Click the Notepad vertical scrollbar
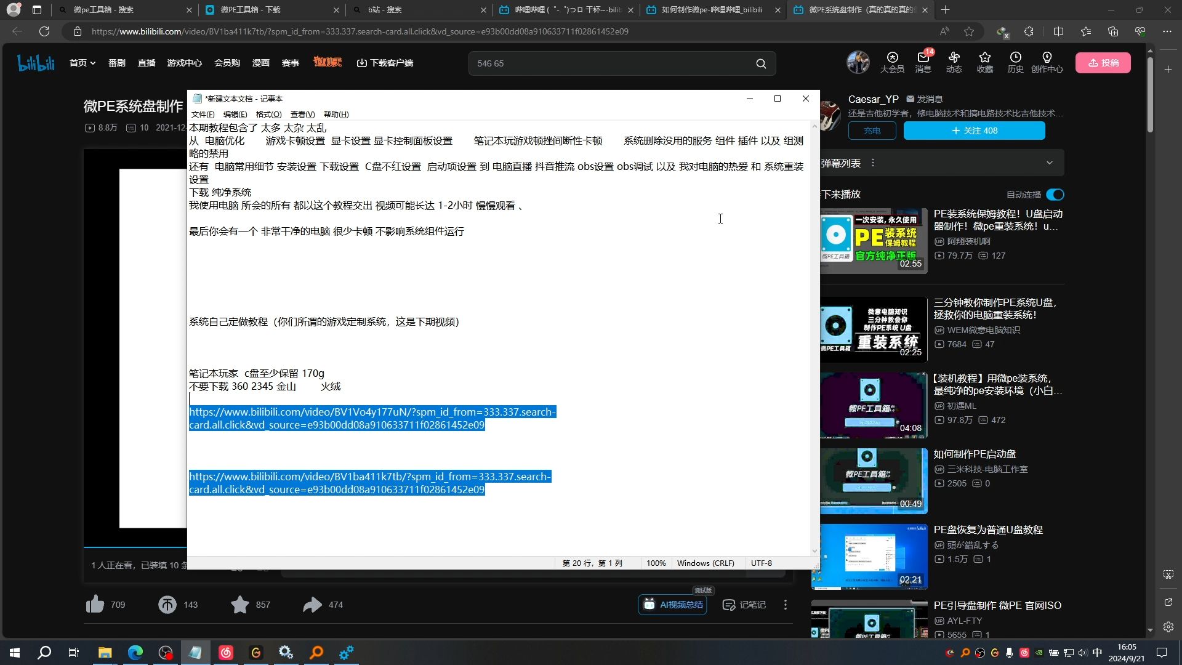 [x=814, y=337]
